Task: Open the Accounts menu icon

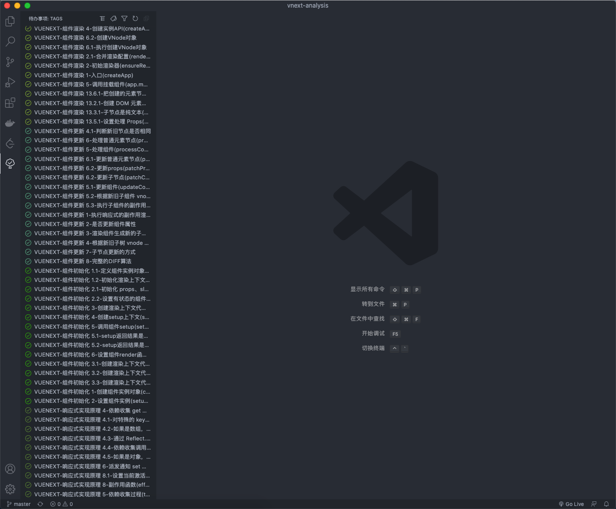Action: click(10, 469)
